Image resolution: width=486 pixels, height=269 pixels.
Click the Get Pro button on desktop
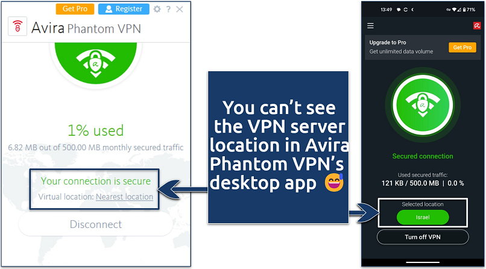[x=75, y=9]
